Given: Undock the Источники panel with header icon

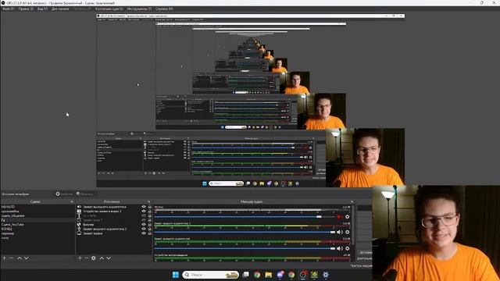Looking at the screenshot, I should point(148,201).
